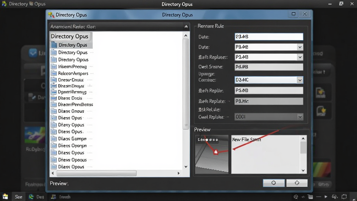The width and height of the screenshot is (357, 201).
Task: Select the Diraom/Pendhotss row
Action: point(72,105)
